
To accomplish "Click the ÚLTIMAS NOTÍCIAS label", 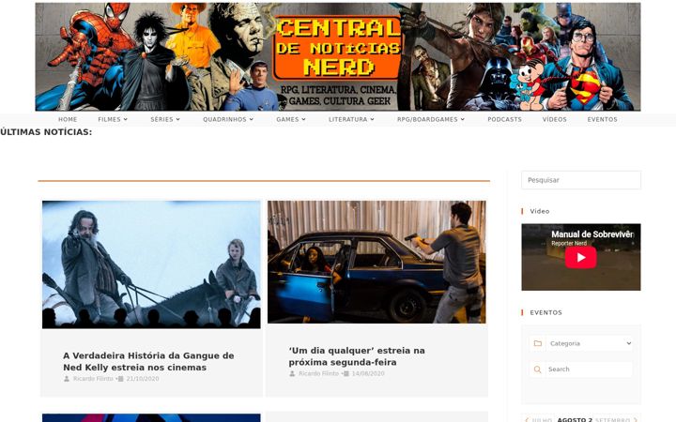I will (46, 132).
